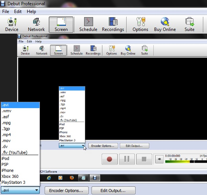Screen dimensions: 207x195
Task: Open Options tools icon in main toolbar
Action: (x=140, y=25)
